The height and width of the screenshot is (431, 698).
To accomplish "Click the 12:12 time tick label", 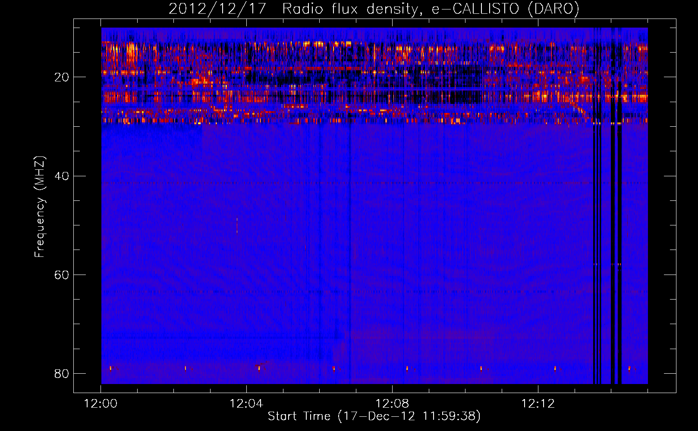I will click(x=538, y=404).
